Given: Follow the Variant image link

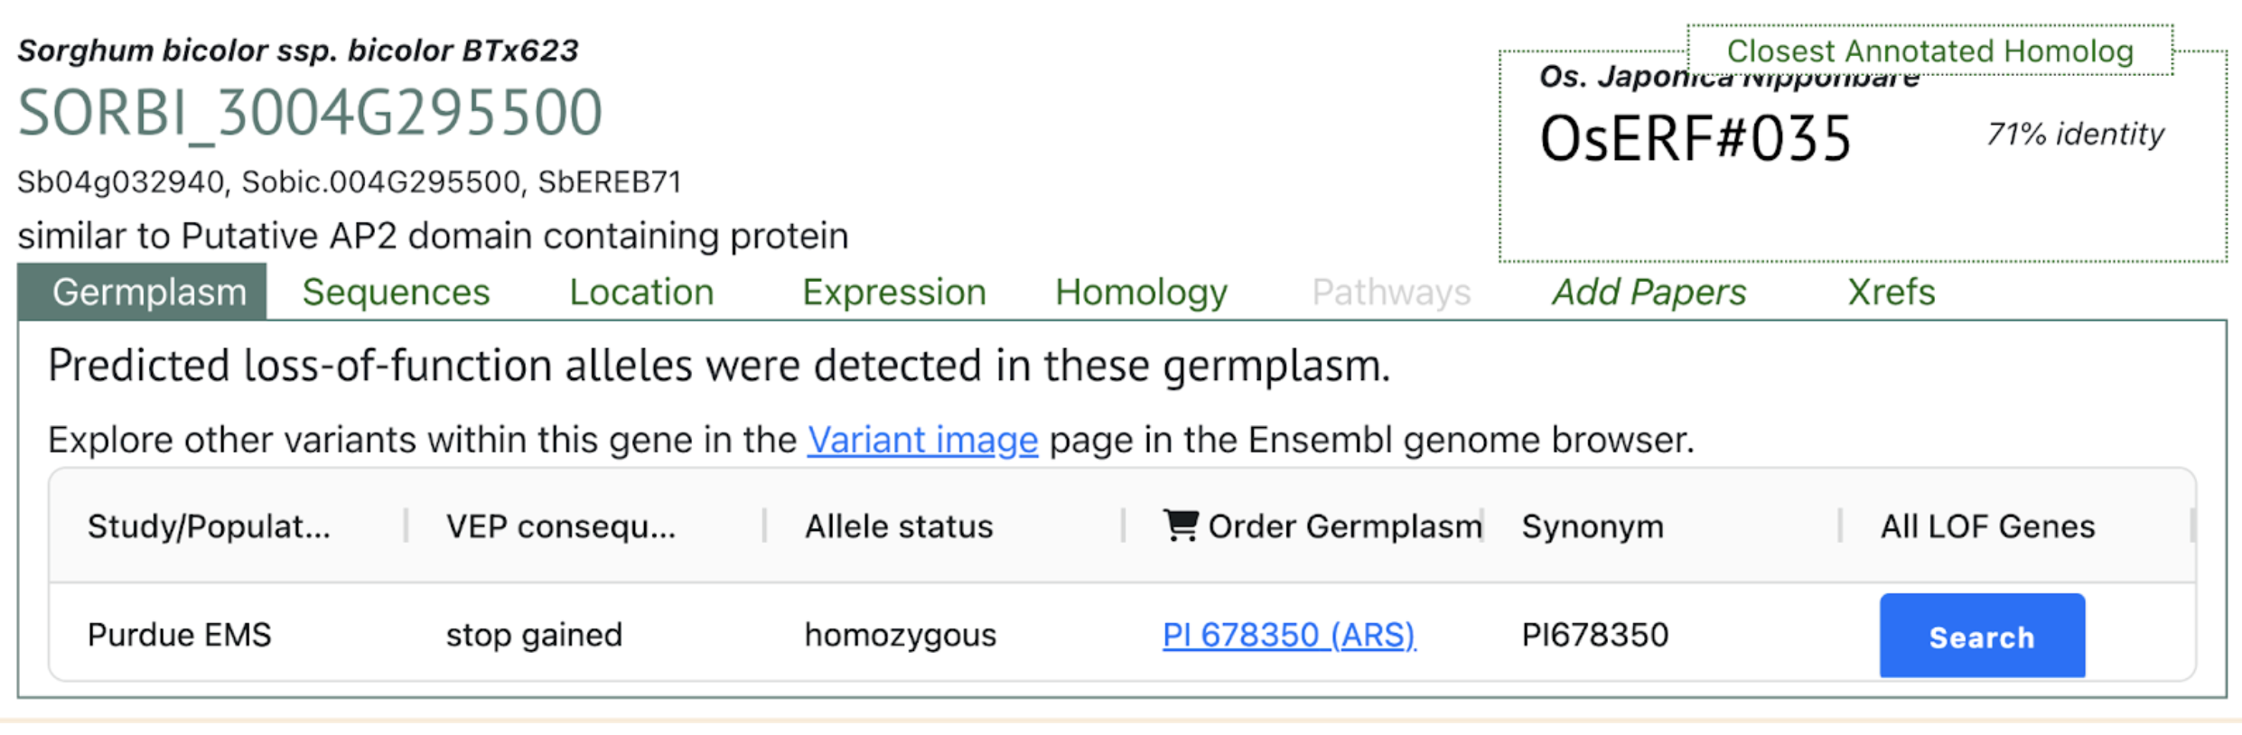Looking at the screenshot, I should [x=922, y=440].
